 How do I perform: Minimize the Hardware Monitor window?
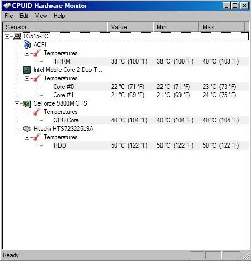point(226,6)
